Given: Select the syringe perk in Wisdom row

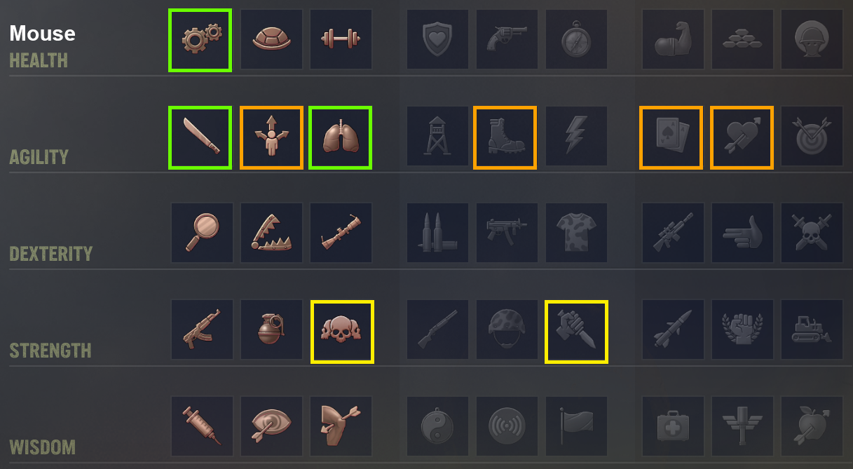Looking at the screenshot, I should pos(202,426).
